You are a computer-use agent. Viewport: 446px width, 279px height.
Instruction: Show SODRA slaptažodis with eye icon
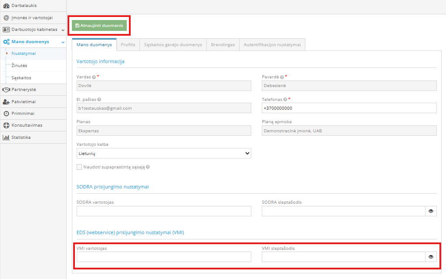click(431, 211)
